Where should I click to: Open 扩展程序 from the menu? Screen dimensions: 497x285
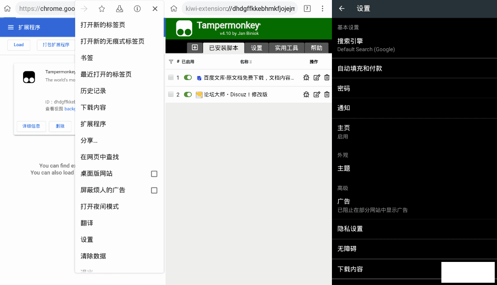119,123
